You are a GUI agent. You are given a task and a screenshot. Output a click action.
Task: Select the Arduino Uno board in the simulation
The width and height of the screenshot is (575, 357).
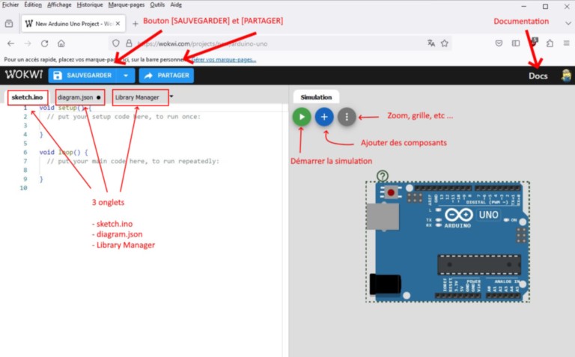click(448, 242)
